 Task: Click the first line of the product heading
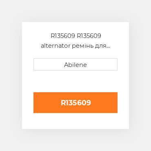pos(76,36)
